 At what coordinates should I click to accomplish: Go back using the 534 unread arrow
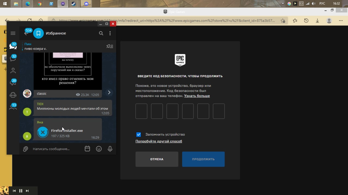coord(26,33)
